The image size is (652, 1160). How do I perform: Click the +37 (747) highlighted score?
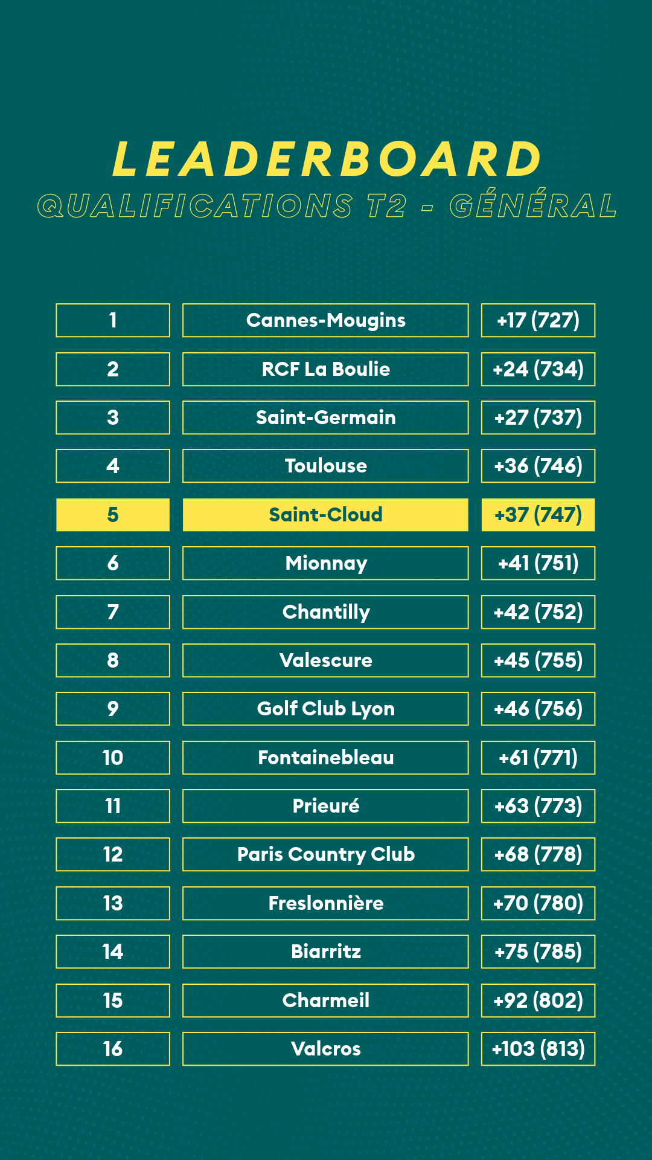pyautogui.click(x=538, y=515)
